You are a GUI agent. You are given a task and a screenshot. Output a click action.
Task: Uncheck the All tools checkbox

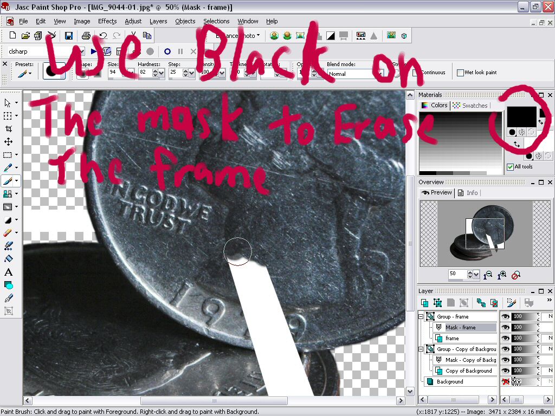(511, 167)
